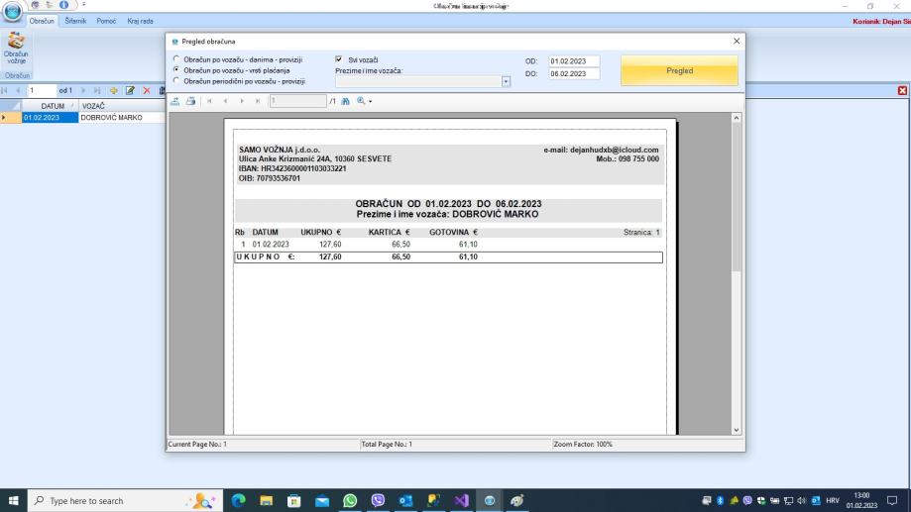Print the report using printer icon
The width and height of the screenshot is (911, 512).
tap(190, 101)
